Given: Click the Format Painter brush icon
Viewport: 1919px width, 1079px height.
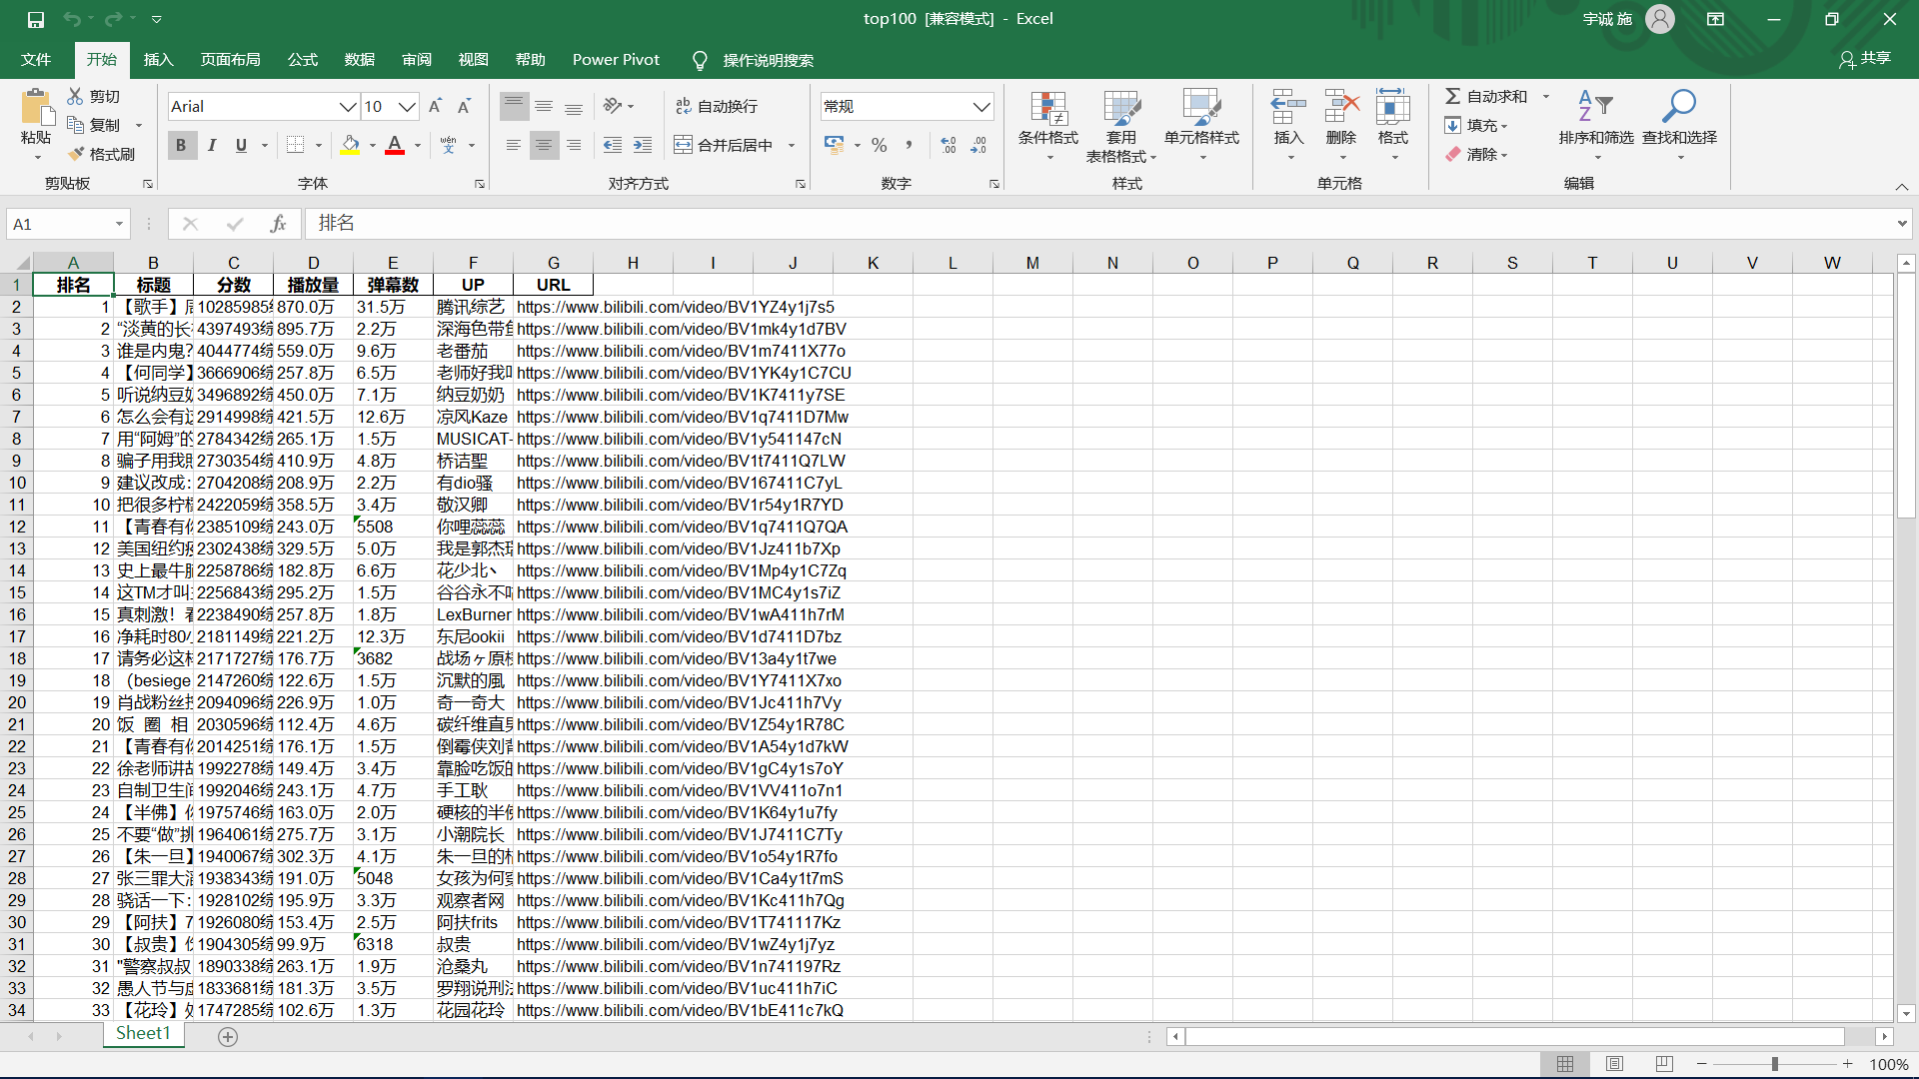Looking at the screenshot, I should [x=77, y=154].
